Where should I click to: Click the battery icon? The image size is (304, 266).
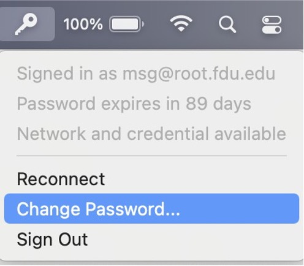coord(127,24)
